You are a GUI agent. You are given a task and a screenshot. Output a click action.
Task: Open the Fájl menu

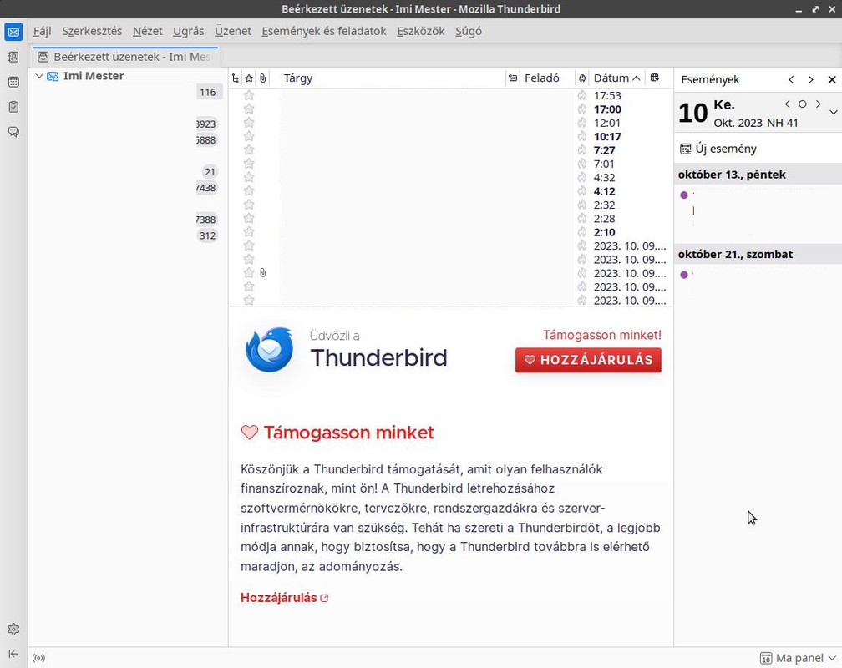coord(43,31)
